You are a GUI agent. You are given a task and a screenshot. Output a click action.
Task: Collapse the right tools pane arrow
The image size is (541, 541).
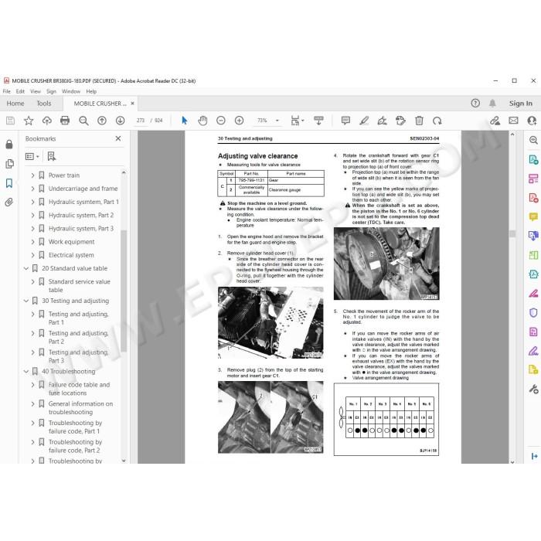(534, 456)
